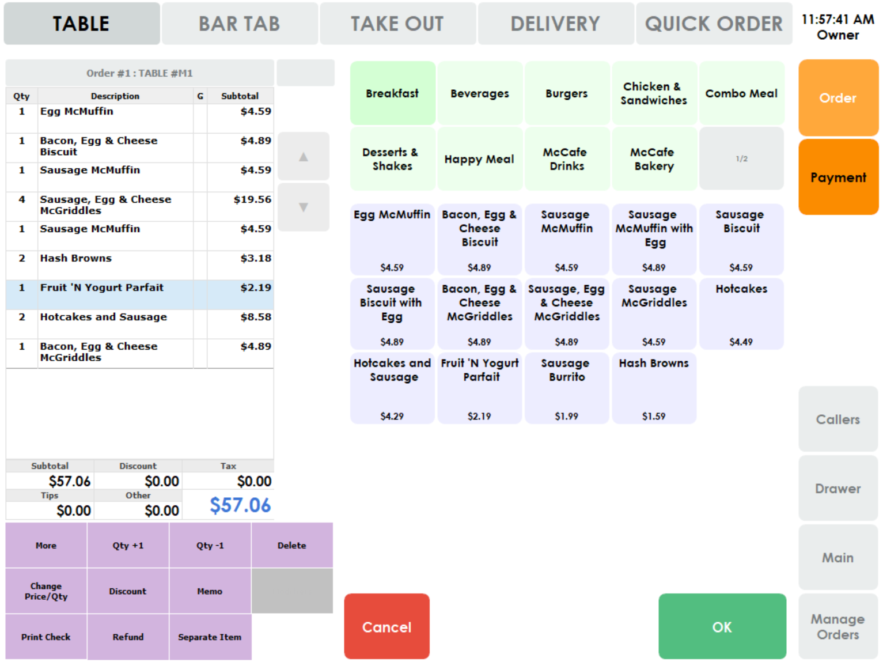
Task: Select Fruit 'N Yogurt Parfait order row
Action: point(140,295)
